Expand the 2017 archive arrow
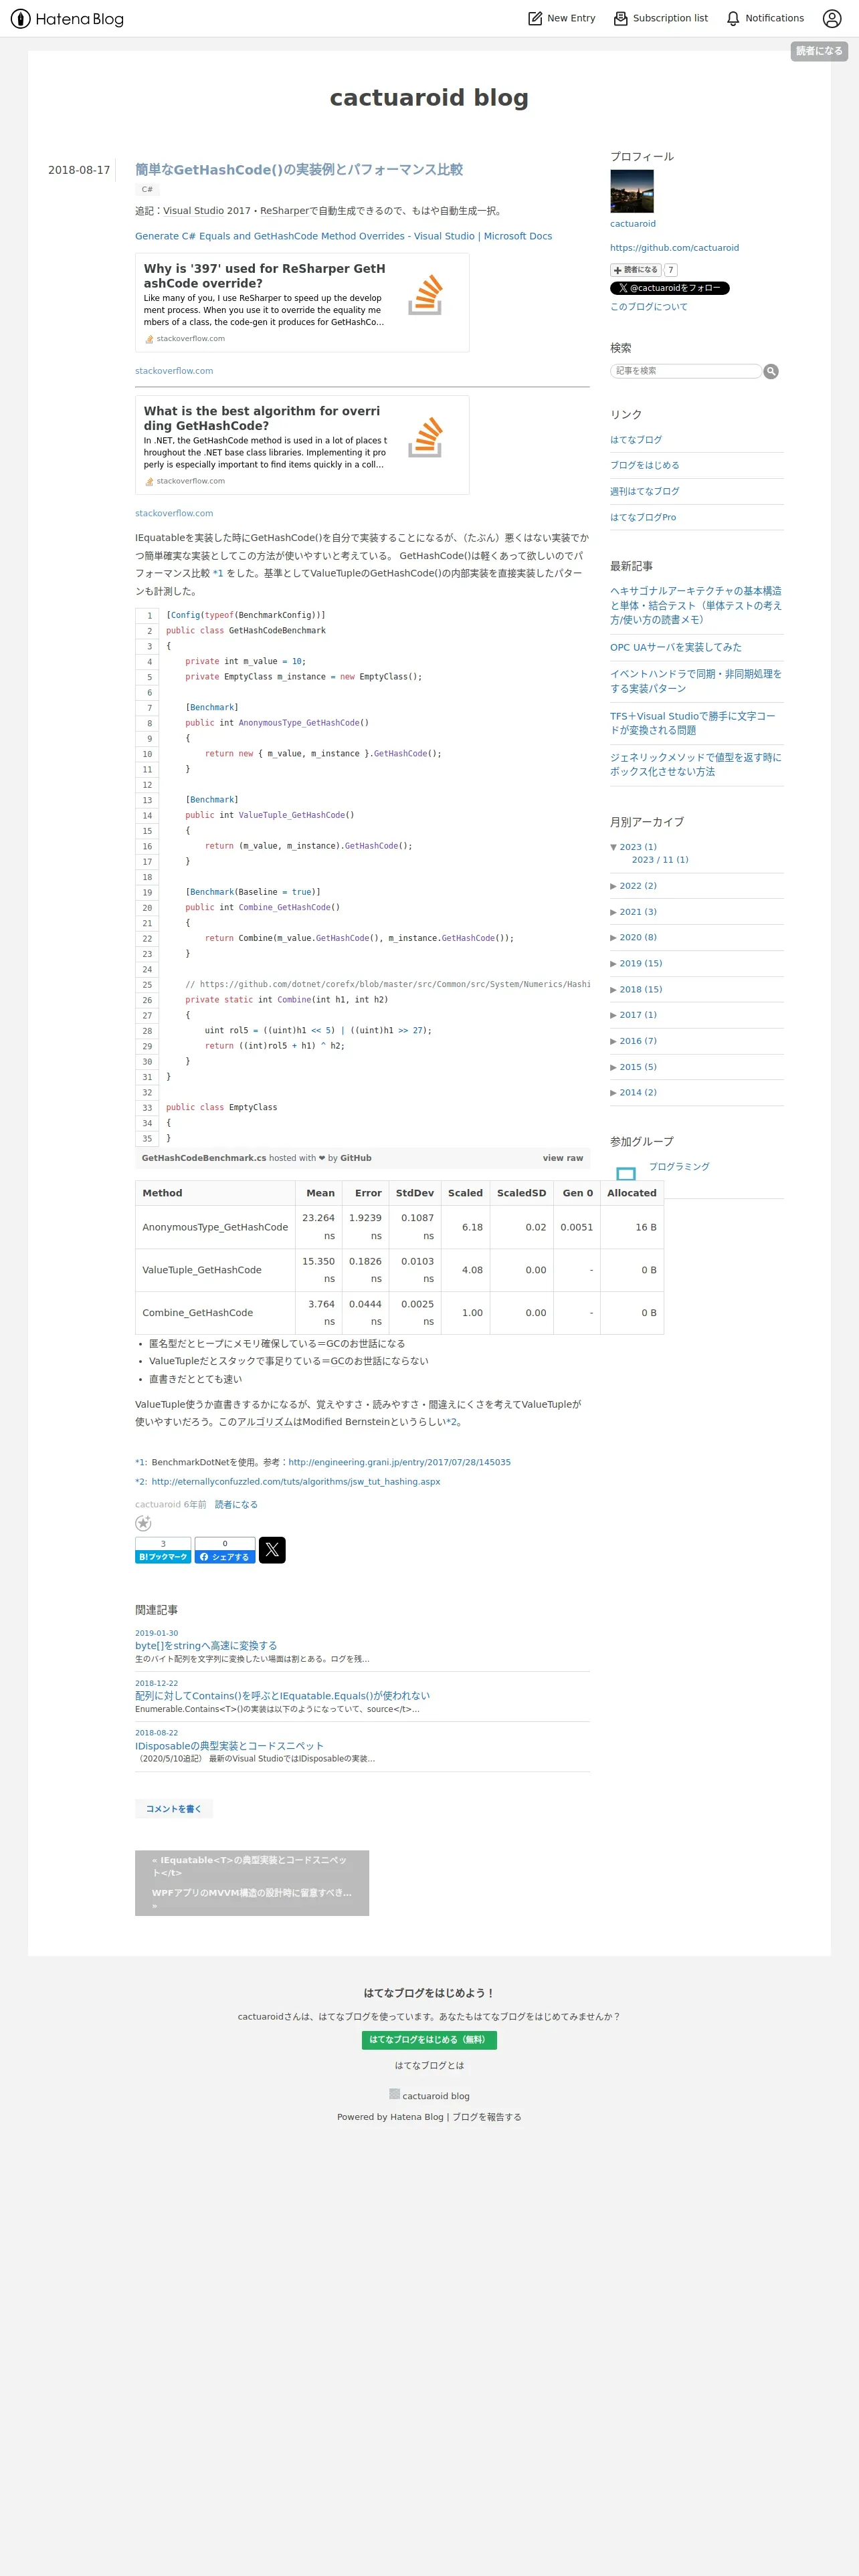 tap(613, 1015)
